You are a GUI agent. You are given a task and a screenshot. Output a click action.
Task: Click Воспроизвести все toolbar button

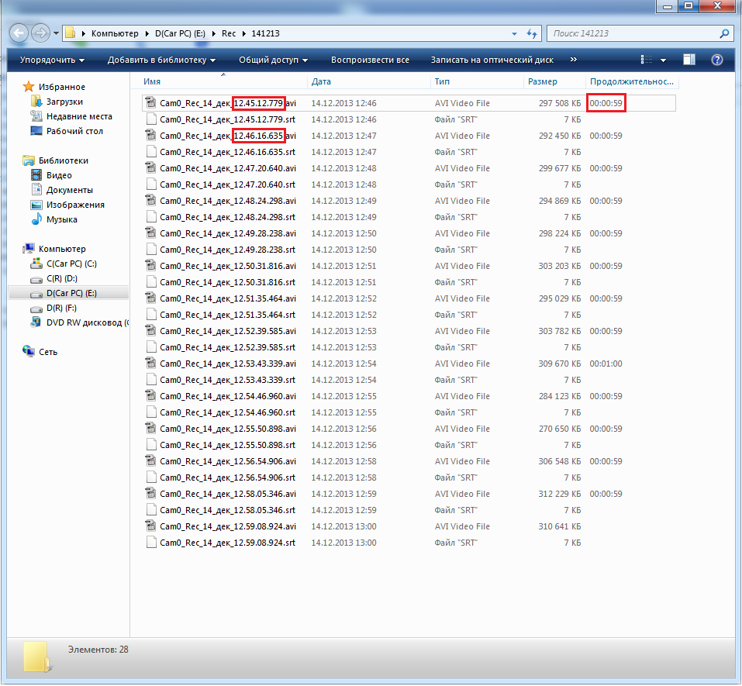pos(370,60)
